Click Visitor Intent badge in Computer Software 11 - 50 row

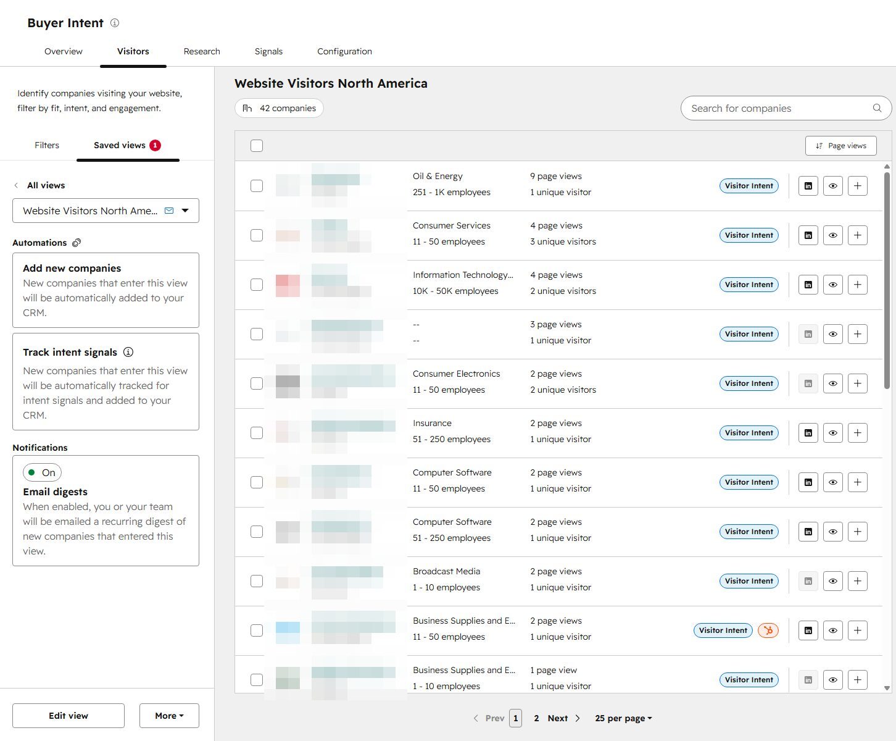coord(749,482)
